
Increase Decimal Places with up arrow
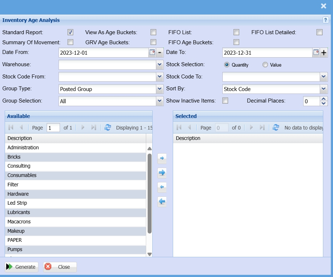[324, 99]
